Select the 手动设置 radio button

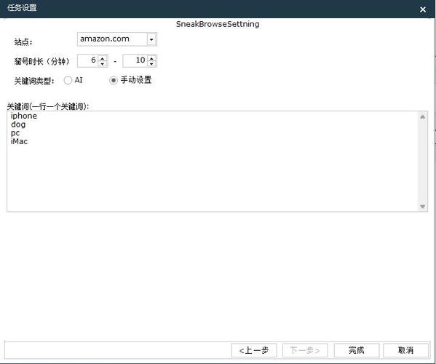pyautogui.click(x=113, y=80)
